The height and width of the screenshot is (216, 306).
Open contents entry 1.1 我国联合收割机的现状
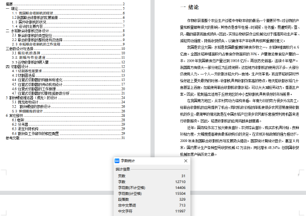pyautogui.click(x=68, y=13)
